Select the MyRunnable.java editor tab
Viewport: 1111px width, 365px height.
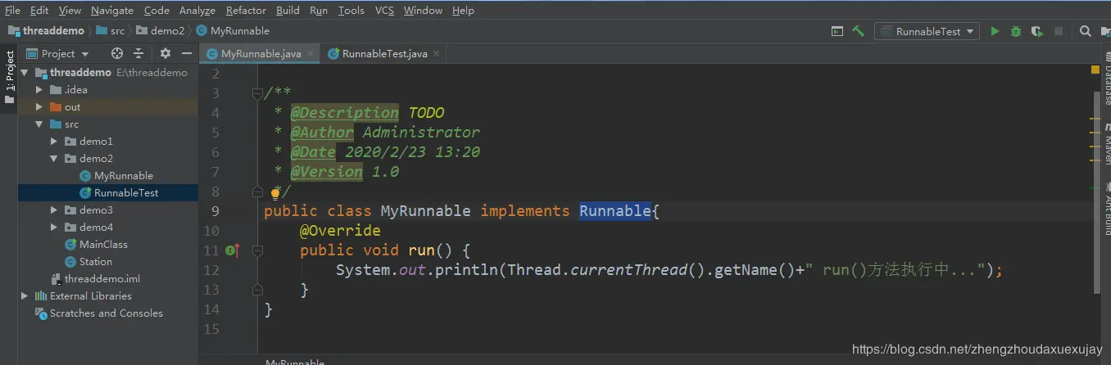click(261, 54)
